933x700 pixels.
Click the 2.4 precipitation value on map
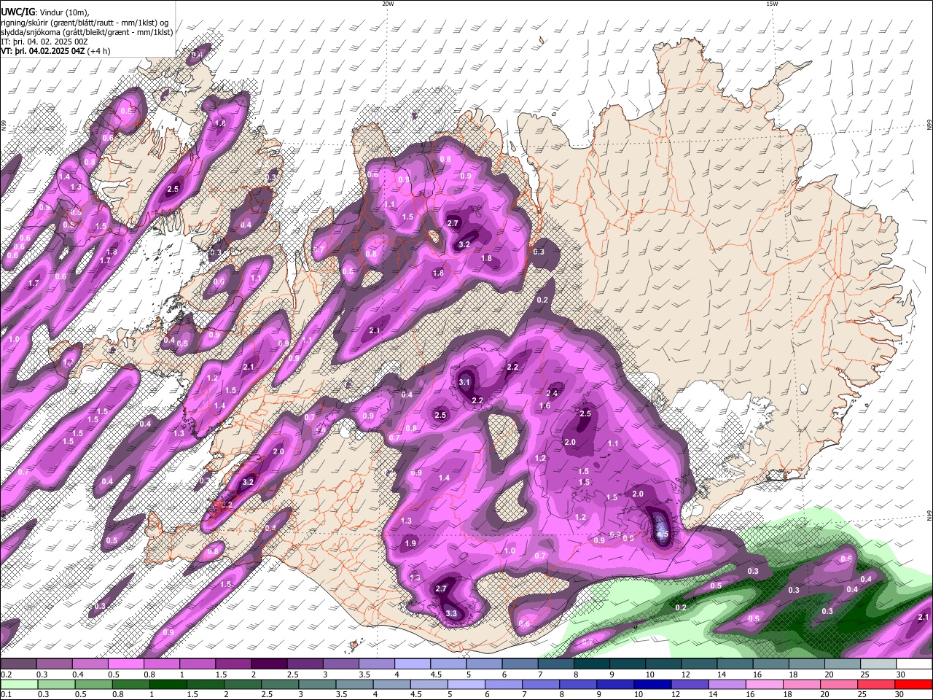552,393
